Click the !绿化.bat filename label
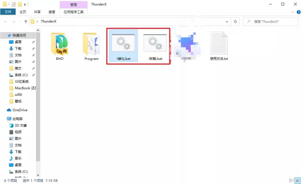This screenshot has width=302, height=184. [124, 58]
